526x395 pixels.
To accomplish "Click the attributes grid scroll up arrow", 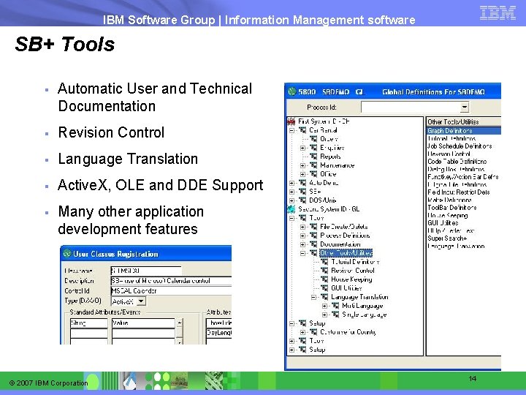I will (180, 323).
